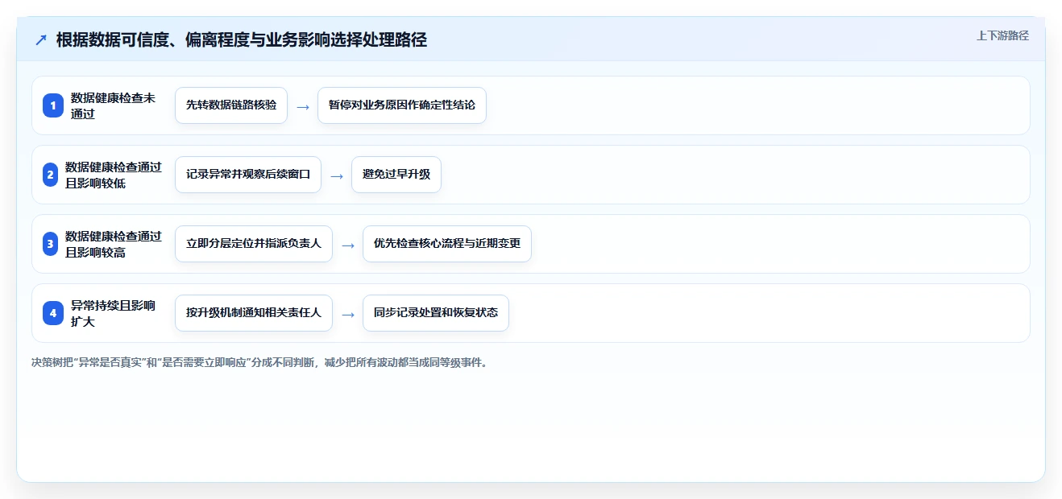Select the step 4 number badge
1062x499 pixels.
[x=53, y=313]
